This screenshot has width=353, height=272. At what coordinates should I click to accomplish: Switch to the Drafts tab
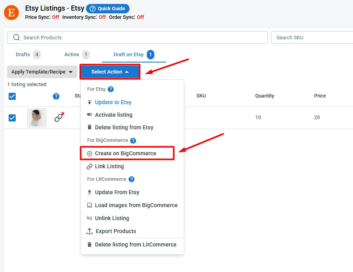pos(22,54)
